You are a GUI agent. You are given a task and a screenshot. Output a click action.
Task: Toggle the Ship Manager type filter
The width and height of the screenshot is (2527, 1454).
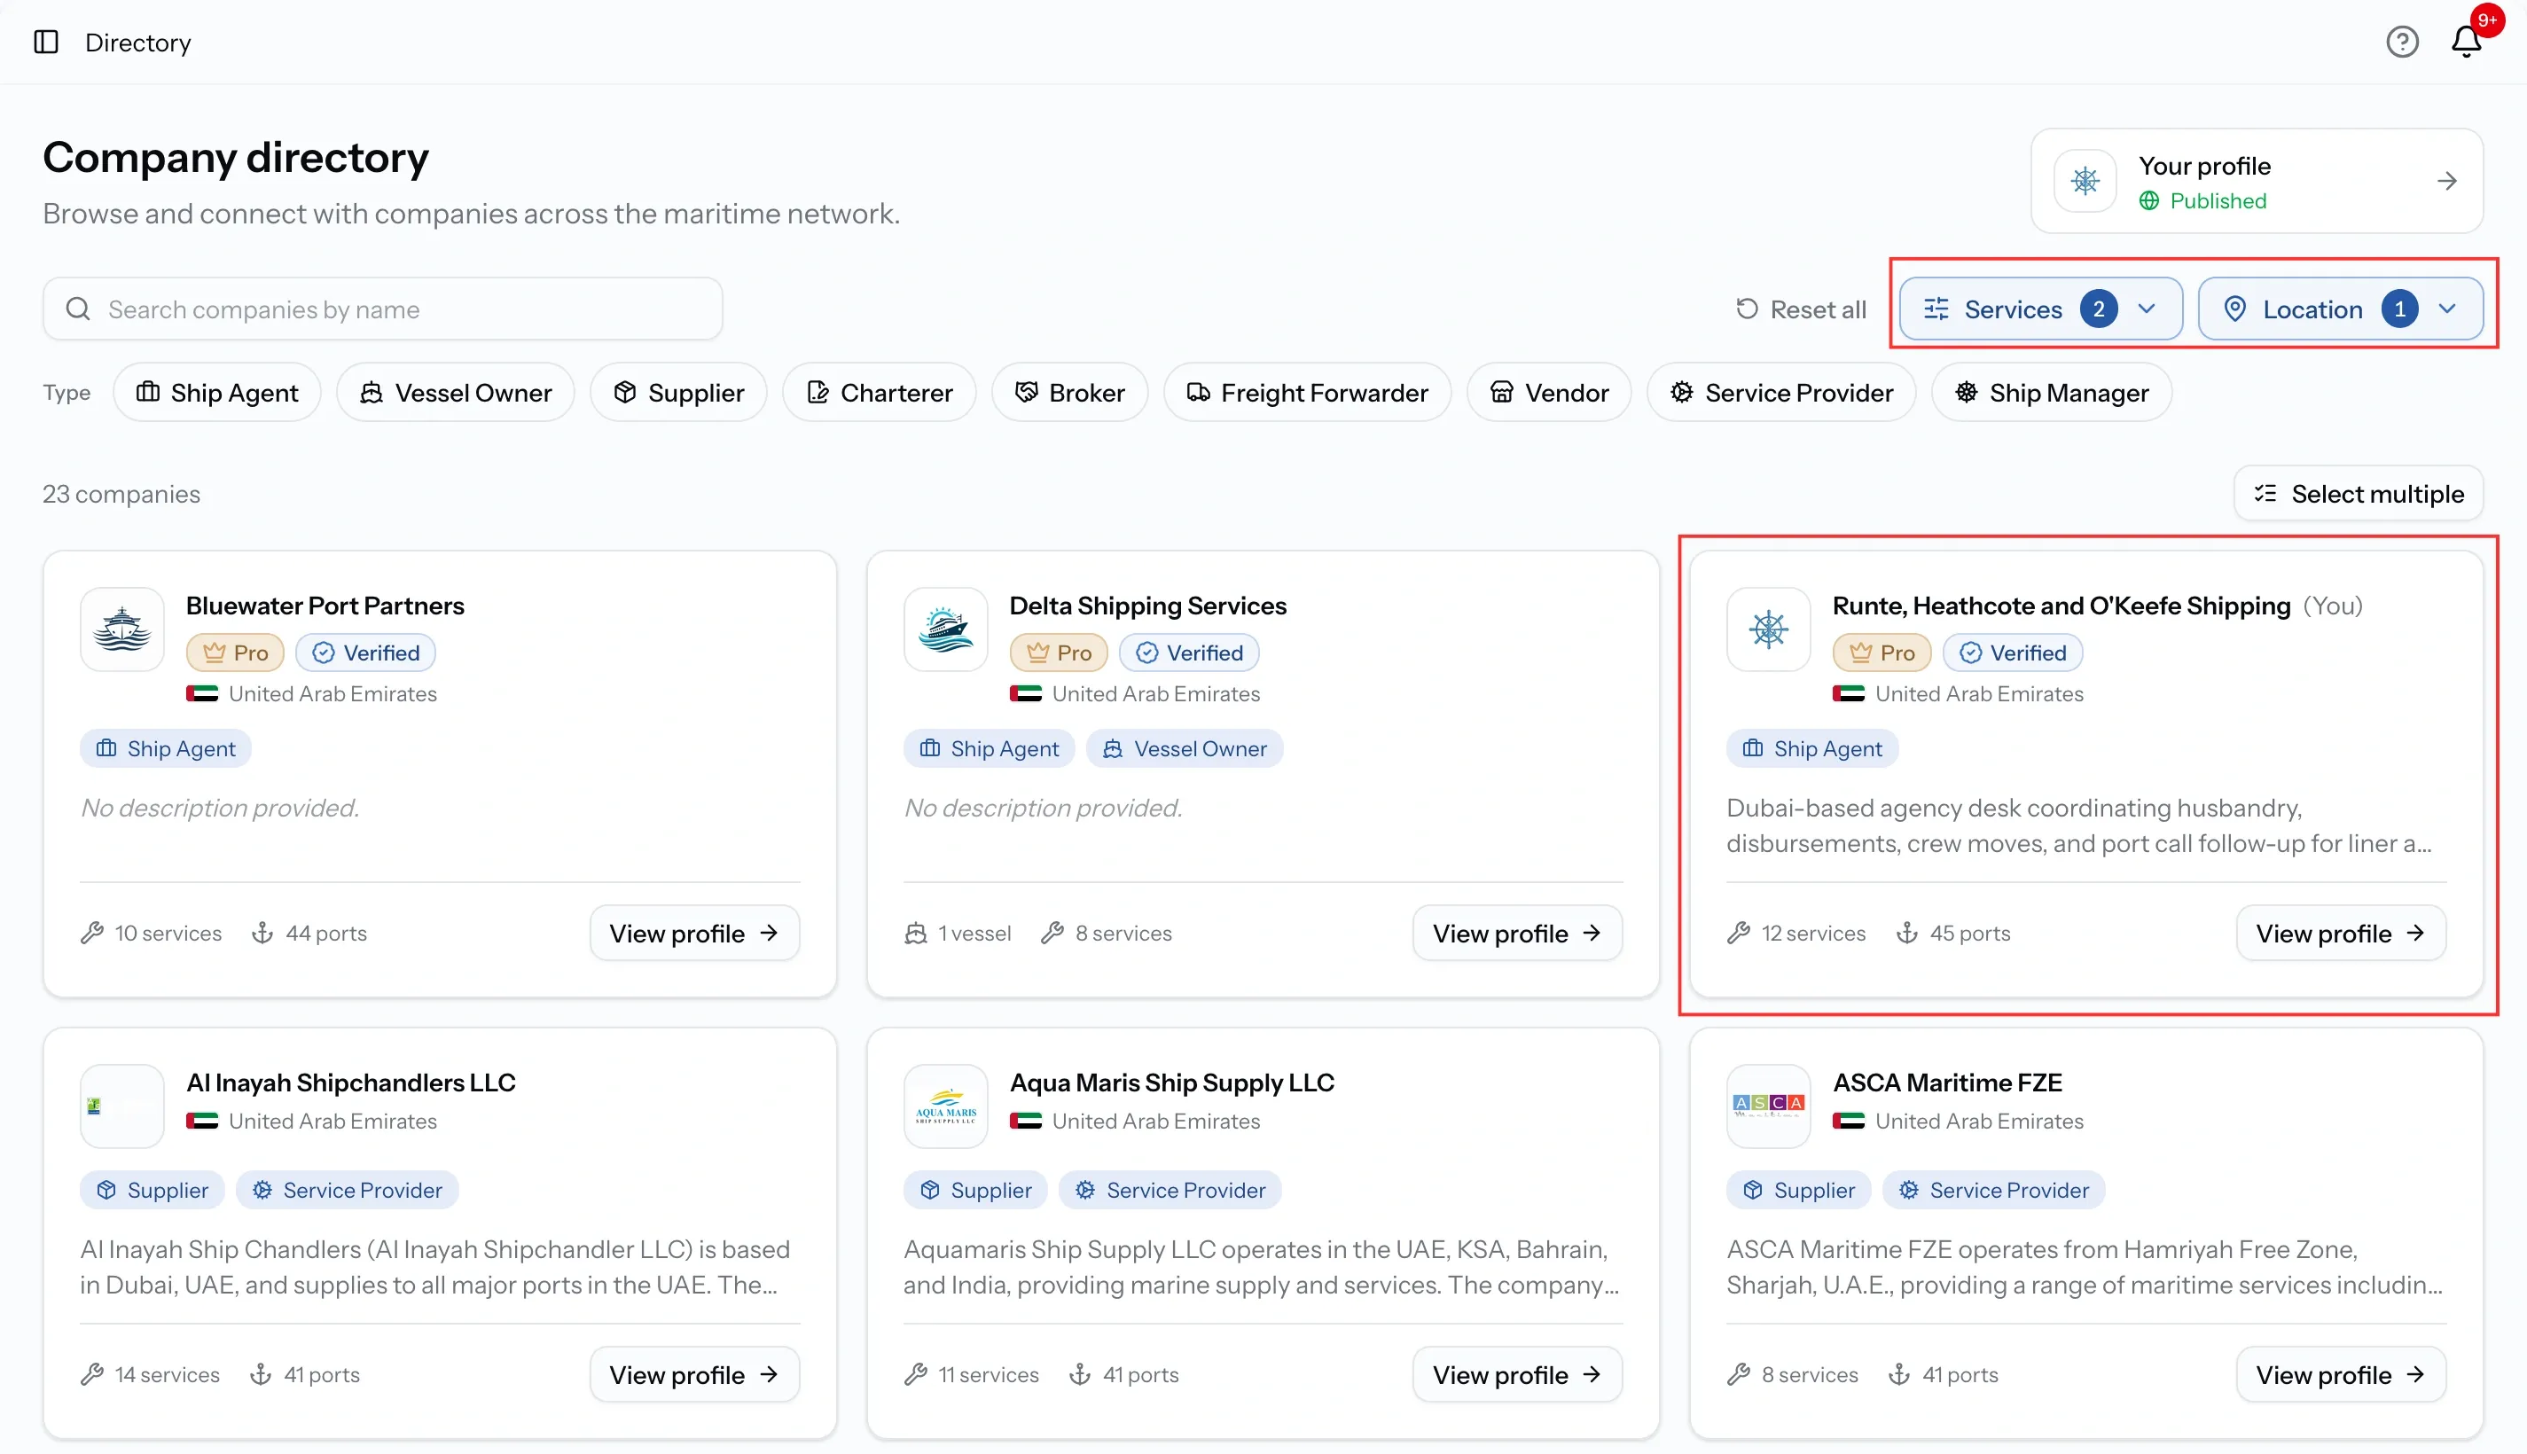(x=2052, y=393)
